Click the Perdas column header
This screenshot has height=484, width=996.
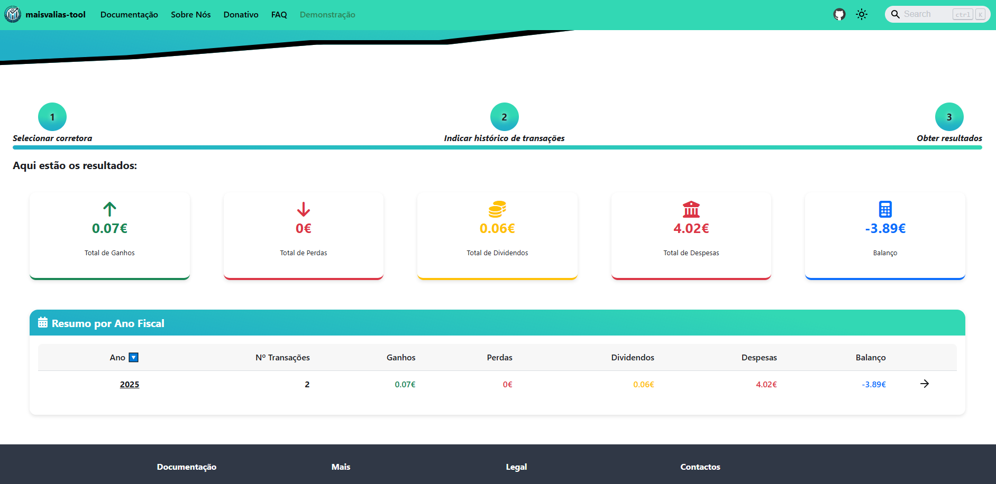pyautogui.click(x=500, y=358)
